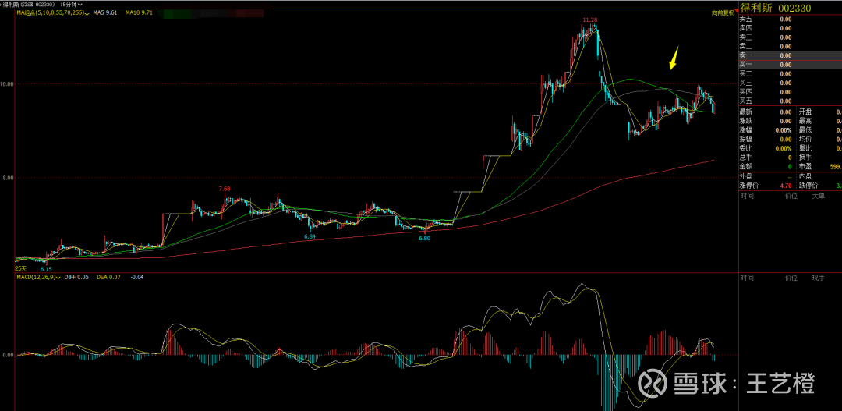Click the 换手 turnover label

tap(805, 158)
